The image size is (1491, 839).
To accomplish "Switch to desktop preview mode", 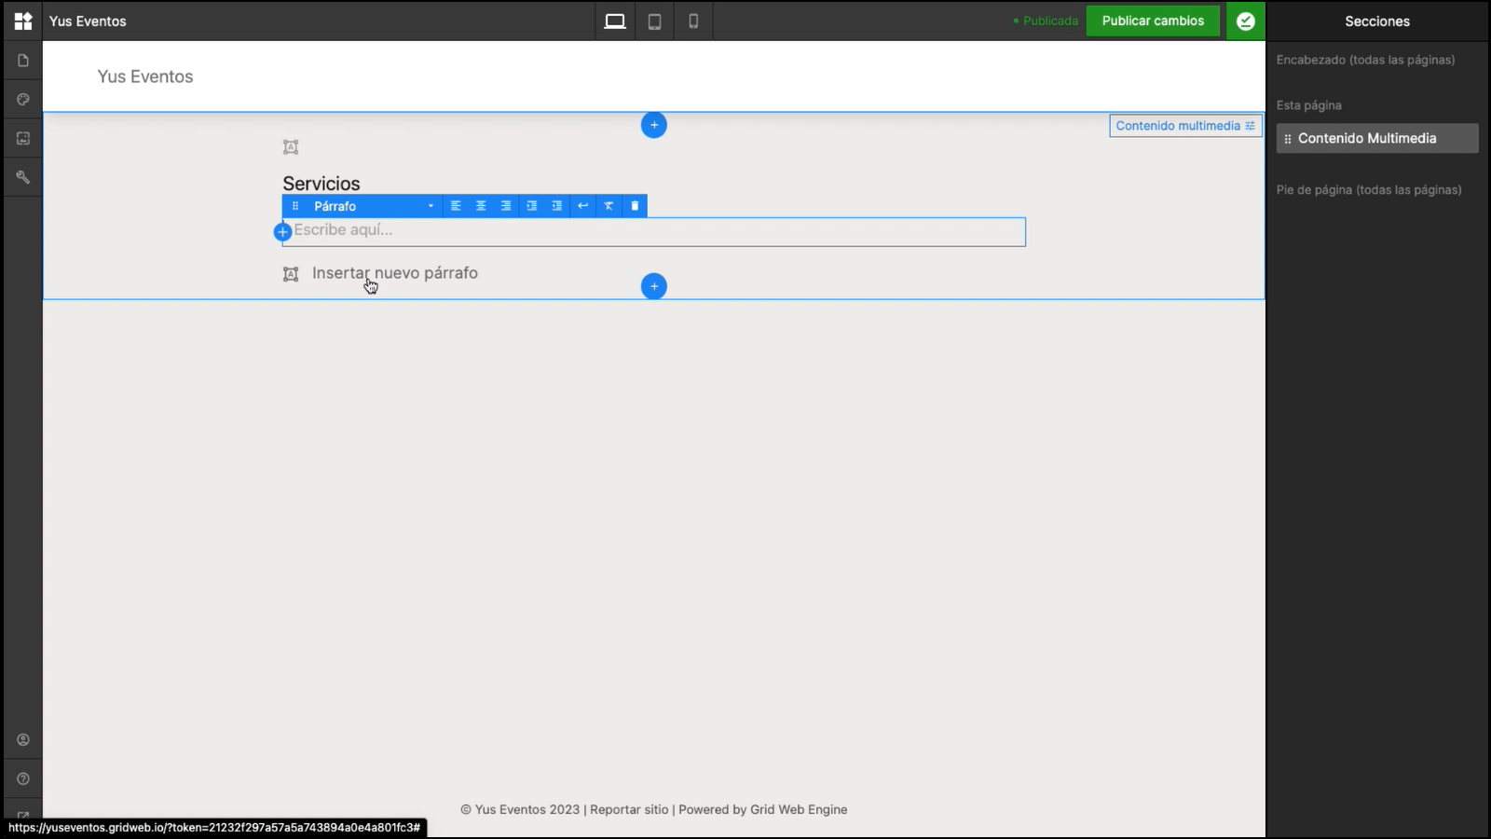I will (x=615, y=21).
